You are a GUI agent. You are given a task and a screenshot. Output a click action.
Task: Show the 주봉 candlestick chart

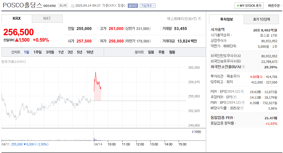(161, 52)
